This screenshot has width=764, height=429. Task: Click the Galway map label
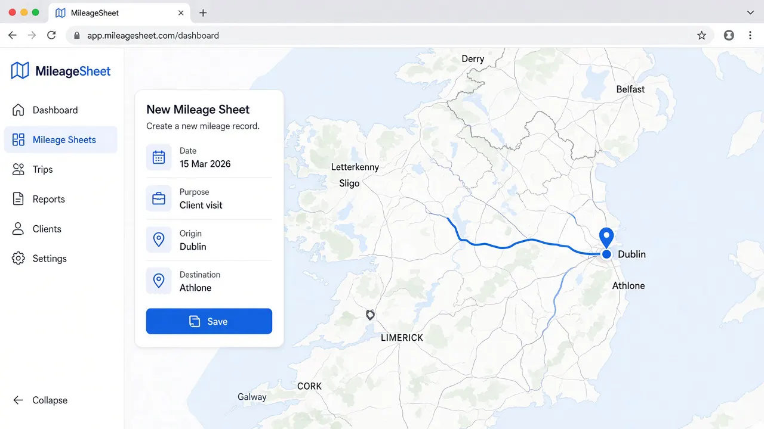coord(252,397)
